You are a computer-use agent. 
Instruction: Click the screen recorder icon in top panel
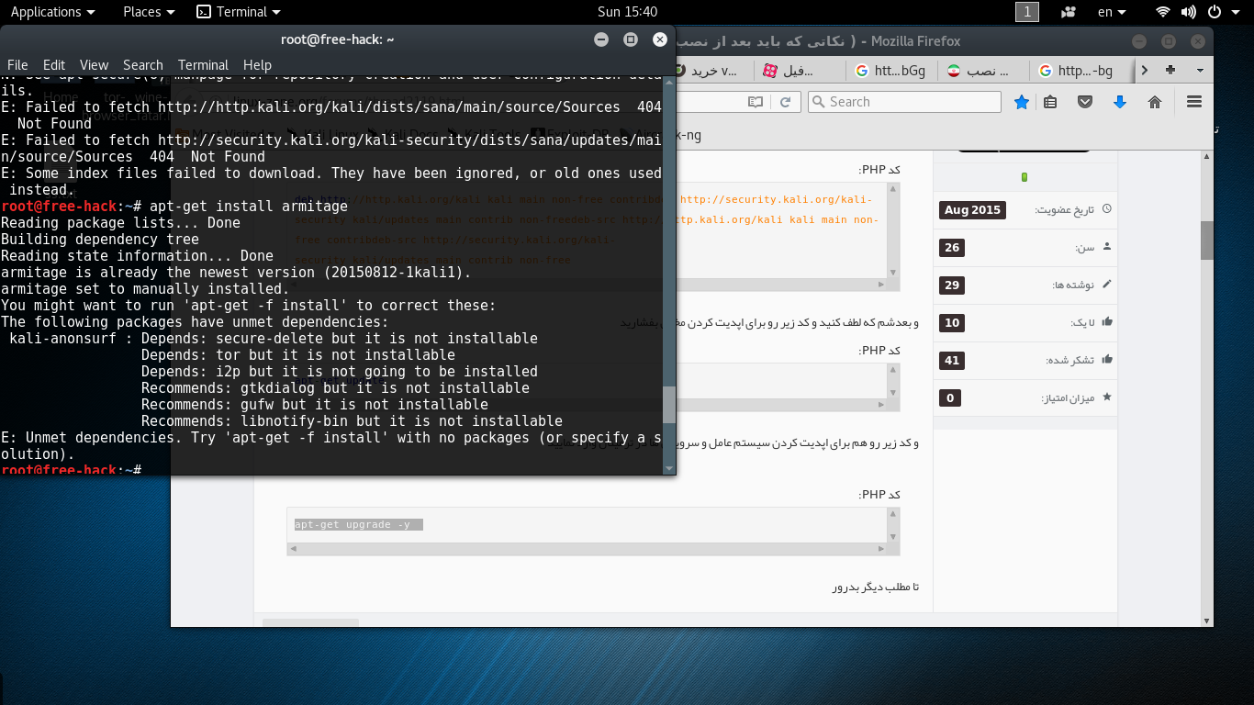(1068, 12)
